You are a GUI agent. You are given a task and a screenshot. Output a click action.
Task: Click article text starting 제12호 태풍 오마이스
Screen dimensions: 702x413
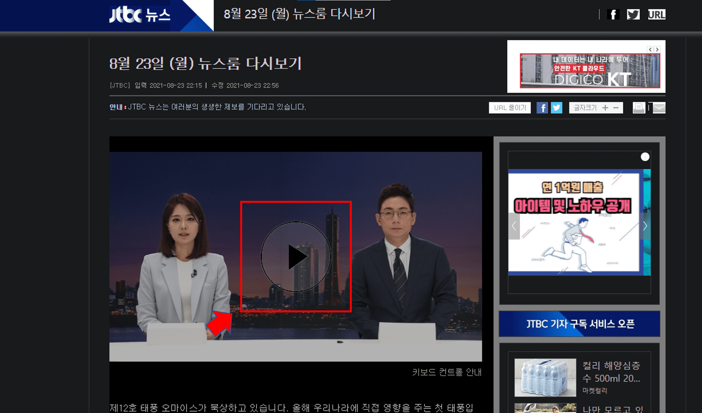(292, 408)
